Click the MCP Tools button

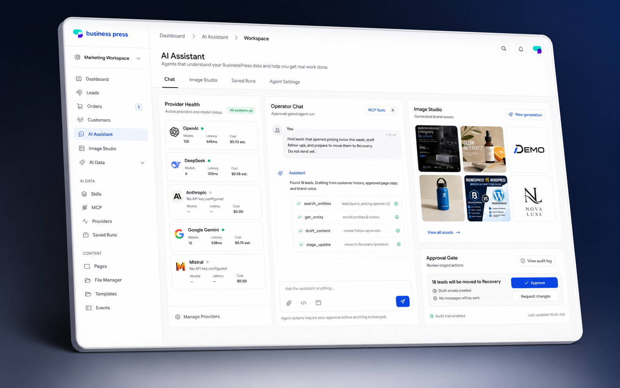382,110
